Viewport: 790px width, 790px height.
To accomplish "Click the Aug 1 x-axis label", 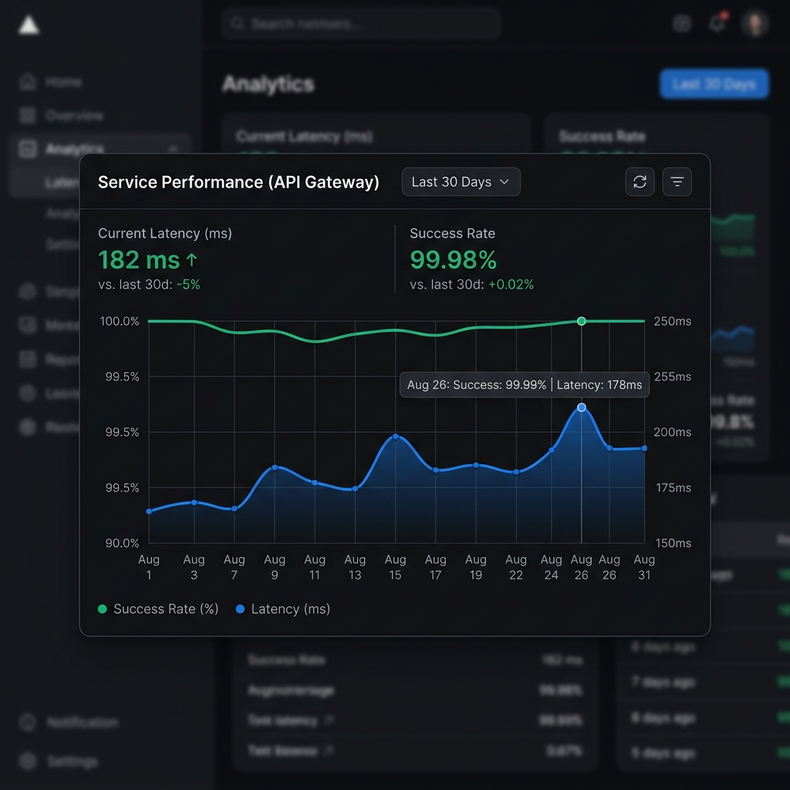I will [149, 567].
